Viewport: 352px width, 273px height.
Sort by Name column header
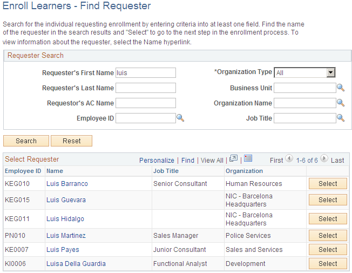pos(55,171)
